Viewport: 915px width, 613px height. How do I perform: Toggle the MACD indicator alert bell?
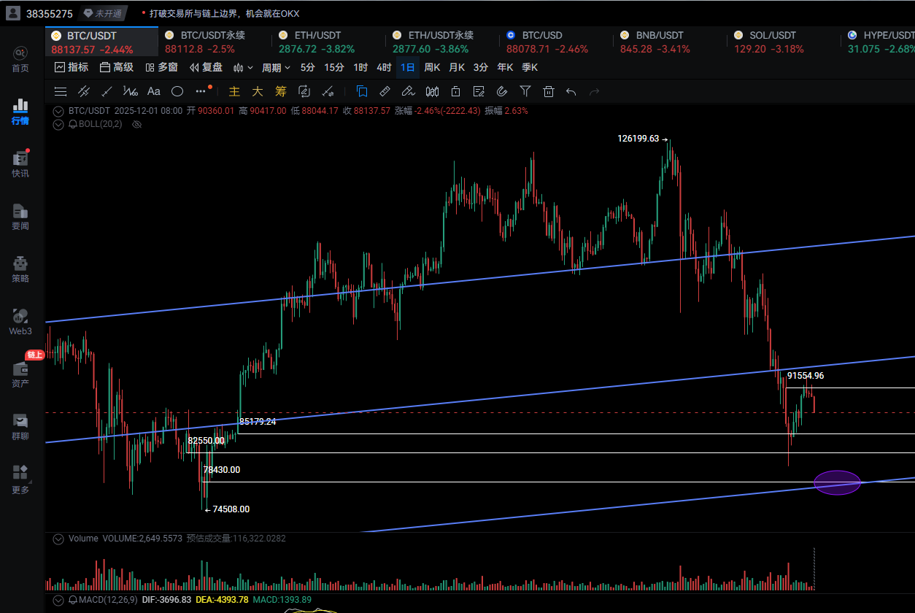click(73, 600)
